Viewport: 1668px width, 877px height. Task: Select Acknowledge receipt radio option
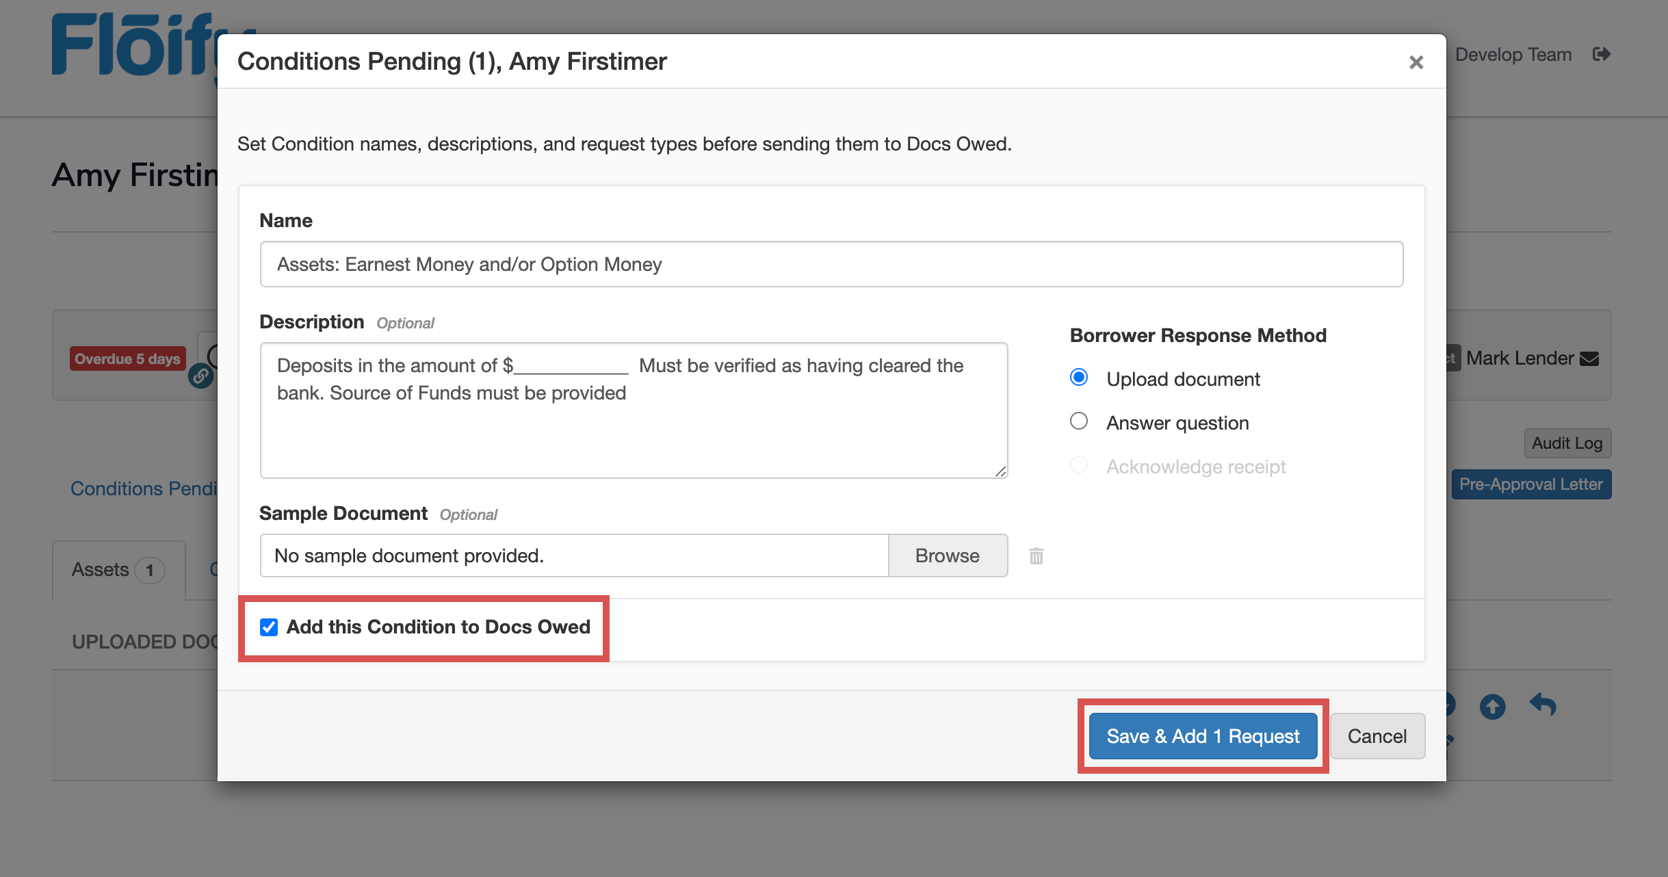(x=1078, y=465)
